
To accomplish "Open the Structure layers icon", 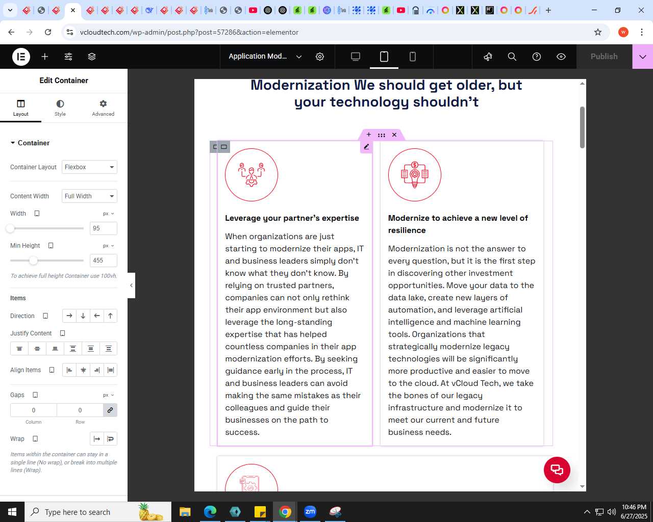I will 92,57.
